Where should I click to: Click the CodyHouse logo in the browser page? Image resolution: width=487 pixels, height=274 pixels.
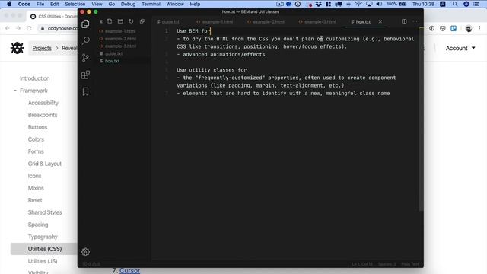pyautogui.click(x=17, y=48)
